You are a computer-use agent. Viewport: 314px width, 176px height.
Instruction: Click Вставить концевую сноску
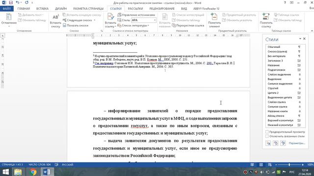coord(82,15)
